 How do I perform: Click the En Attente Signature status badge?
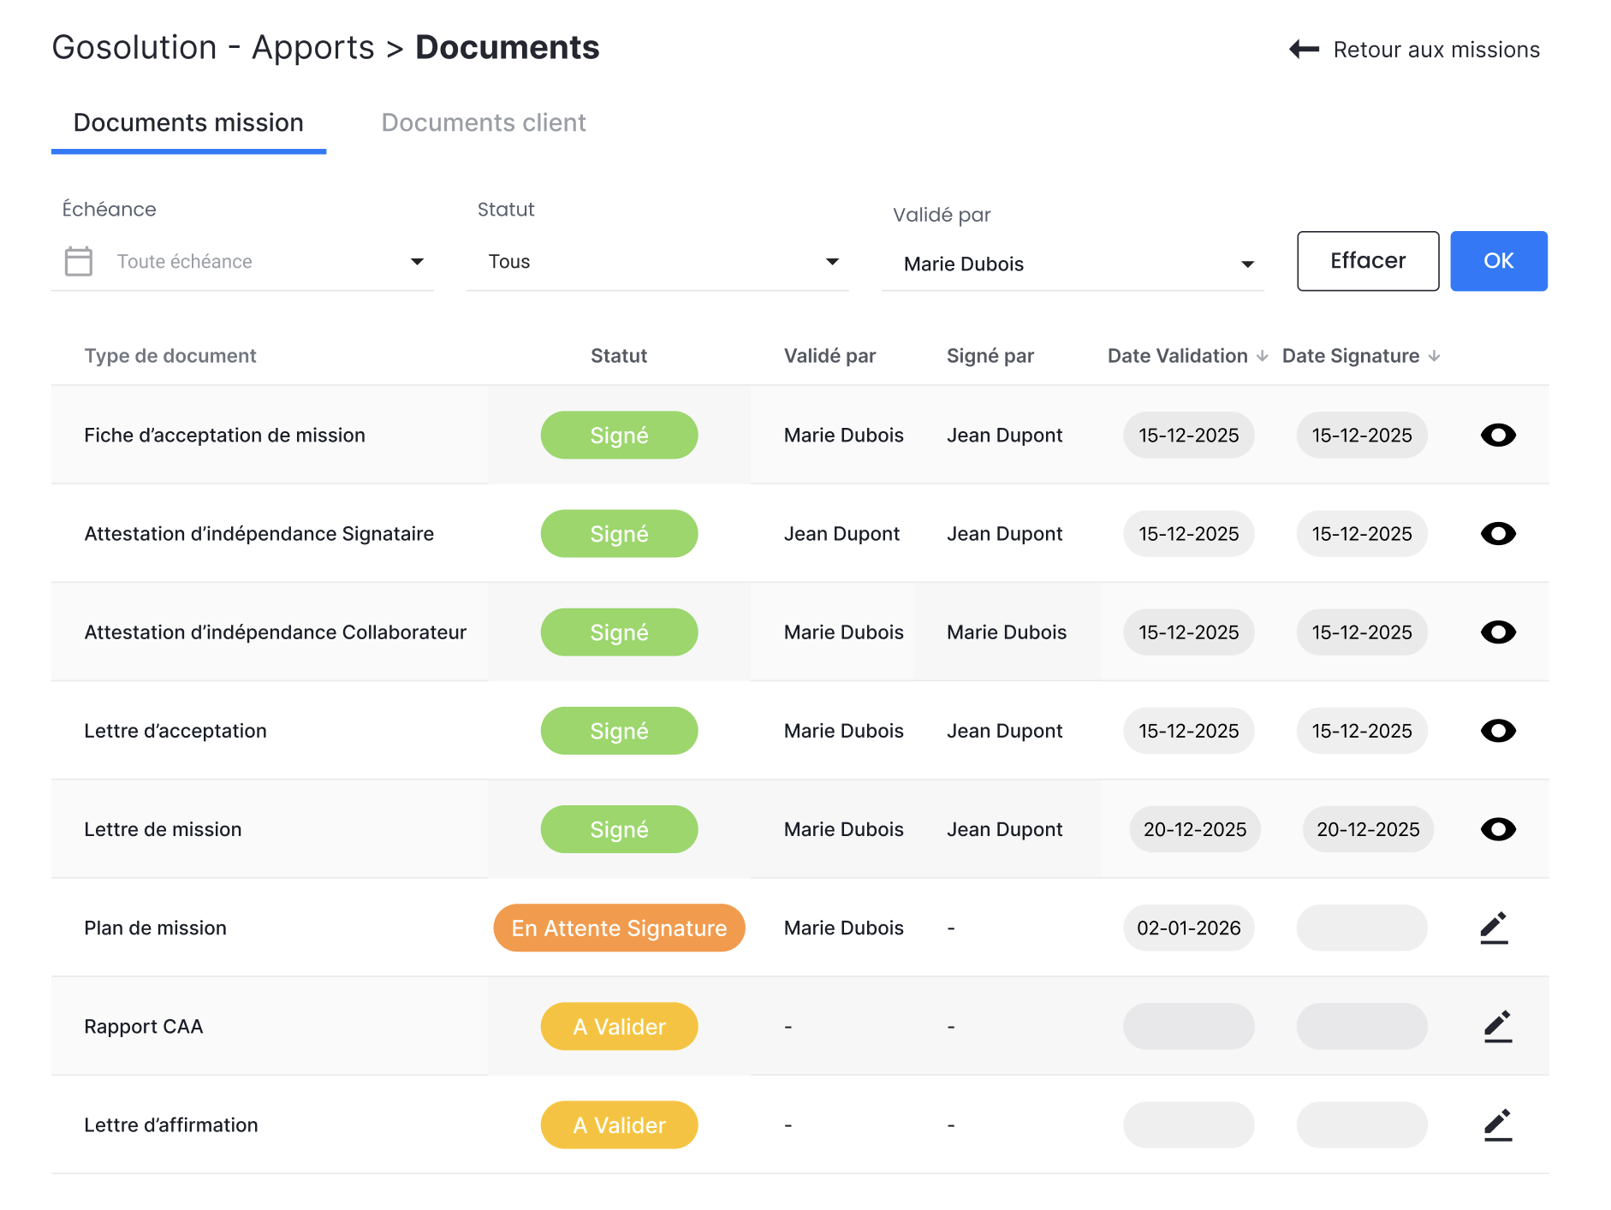click(619, 928)
